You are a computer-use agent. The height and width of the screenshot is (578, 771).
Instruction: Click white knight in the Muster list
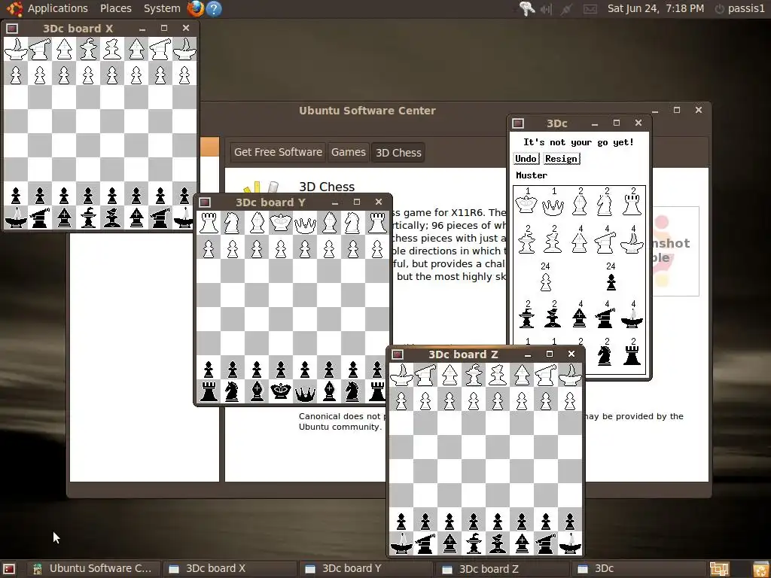(x=605, y=205)
